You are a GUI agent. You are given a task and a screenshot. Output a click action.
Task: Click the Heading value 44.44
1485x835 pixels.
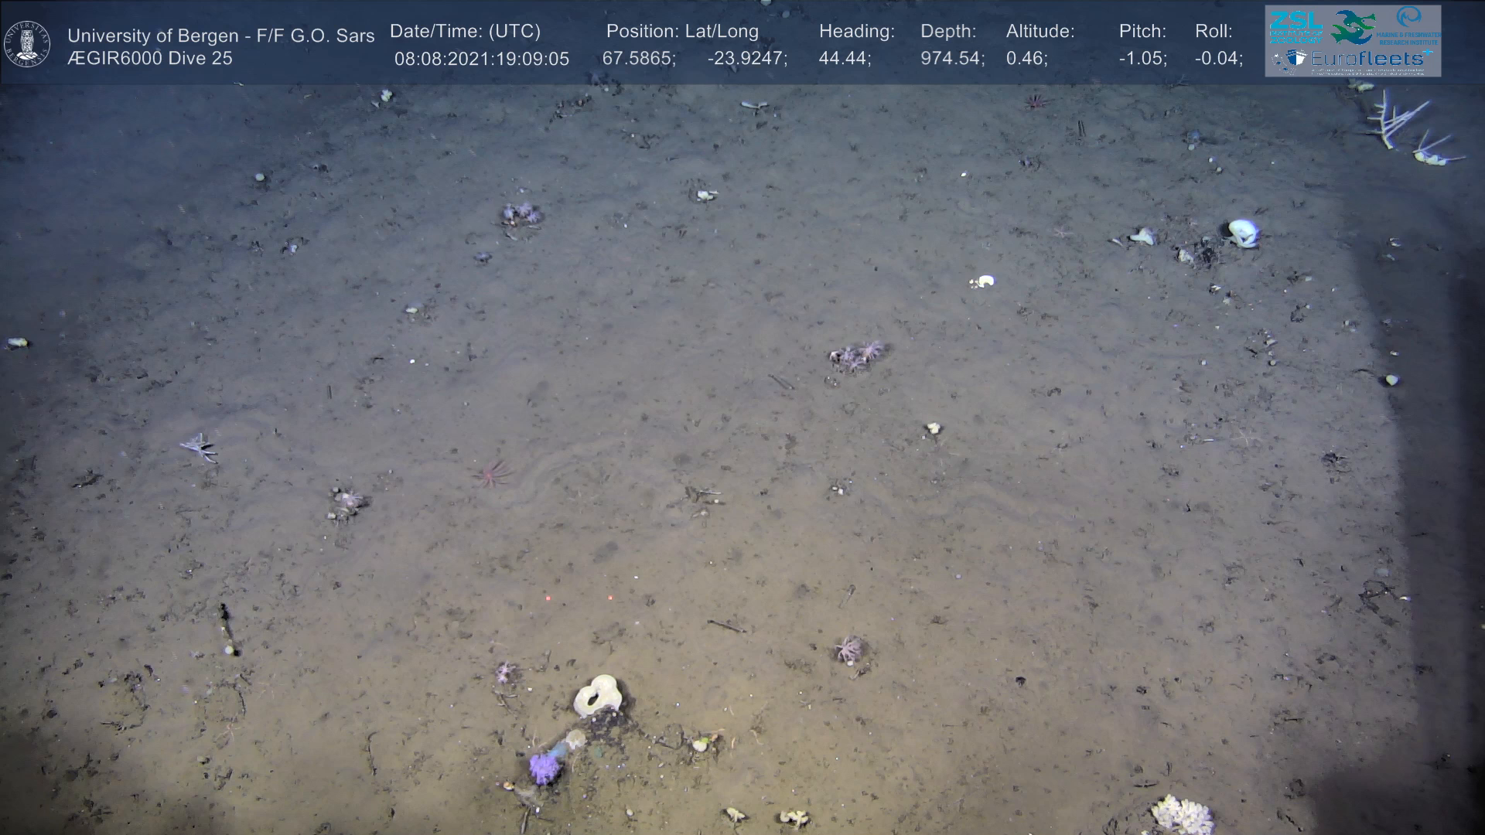(845, 59)
